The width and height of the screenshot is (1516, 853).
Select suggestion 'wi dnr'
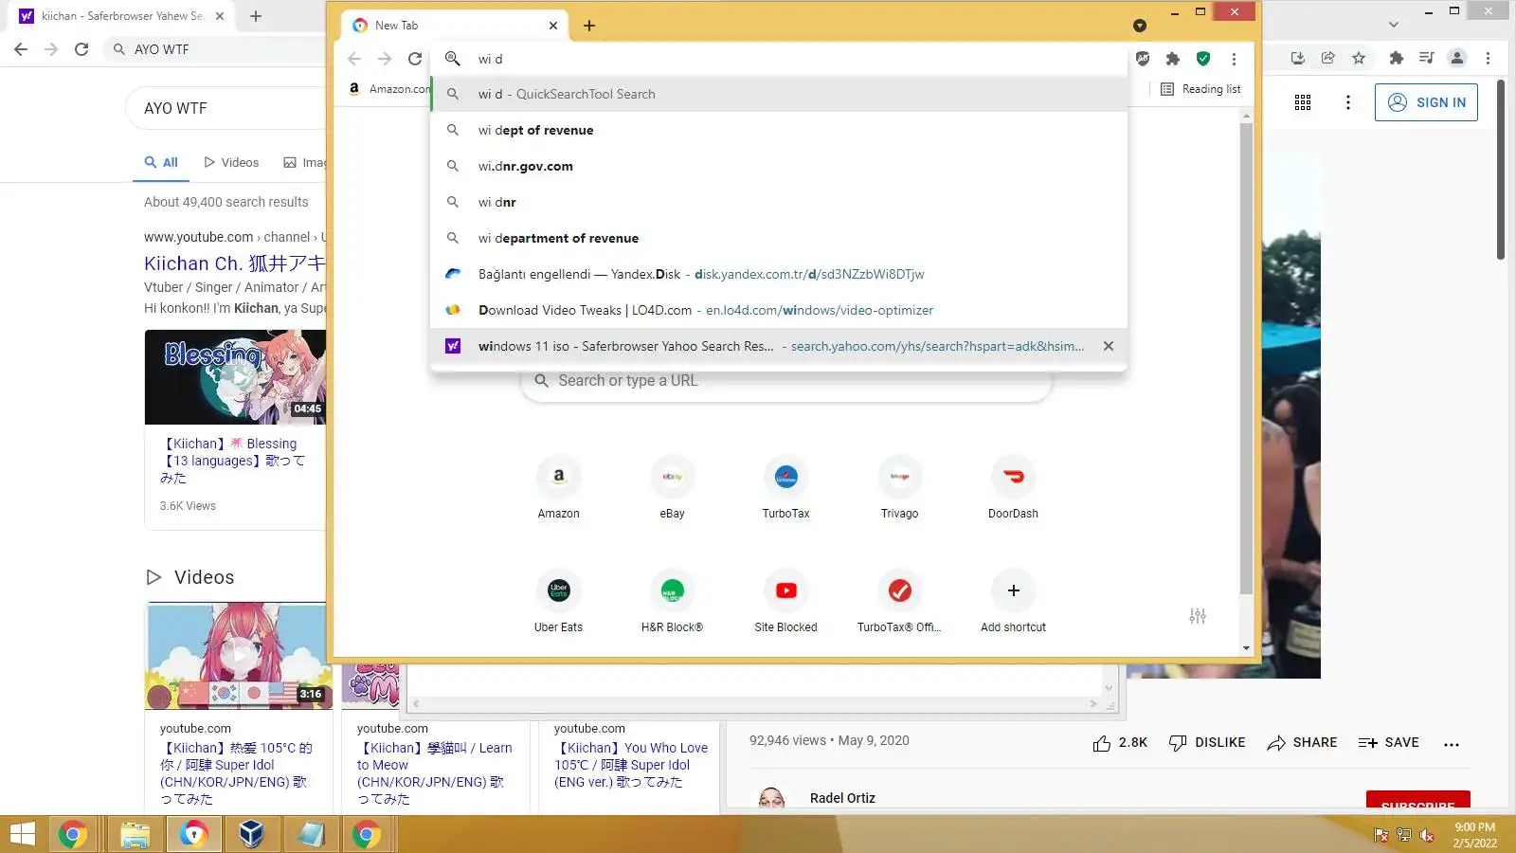779,202
